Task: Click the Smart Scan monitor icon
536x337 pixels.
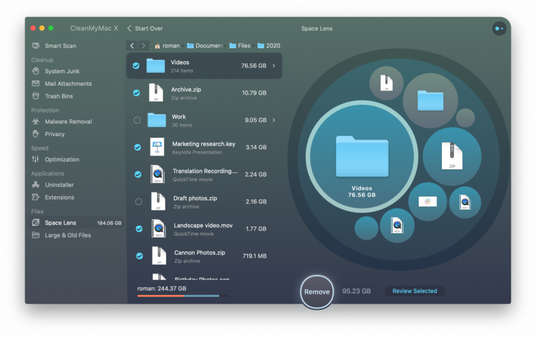Action: 36,46
